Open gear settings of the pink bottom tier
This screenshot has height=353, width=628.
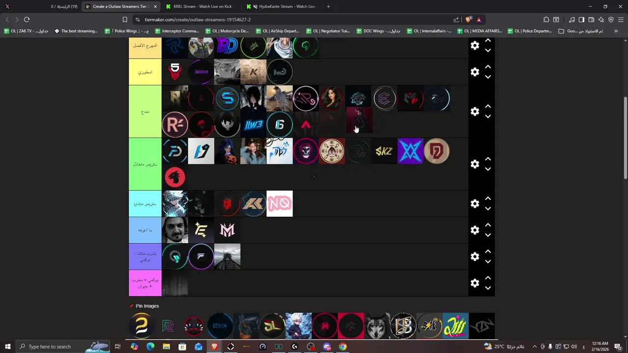(475, 283)
